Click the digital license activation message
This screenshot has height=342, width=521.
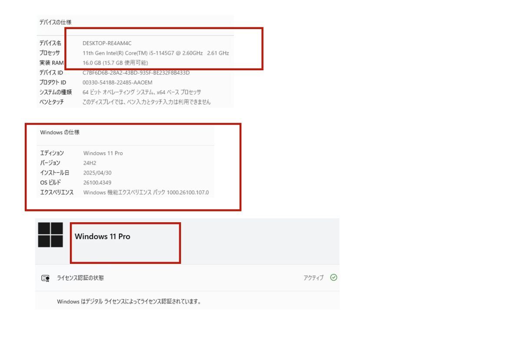pyautogui.click(x=129, y=301)
